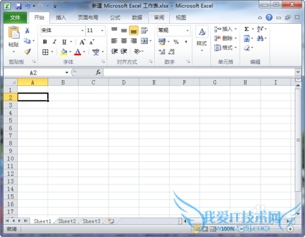Click the Fill Color paint bucket
The image size is (305, 237).
pyautogui.click(x=64, y=52)
